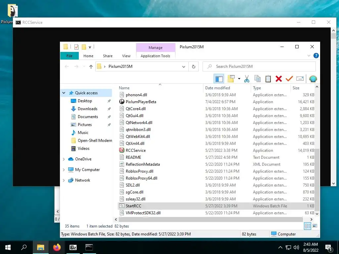Viewport: 339px width, 254px height.
Task: Select the README text document
Action: [x=133, y=157]
